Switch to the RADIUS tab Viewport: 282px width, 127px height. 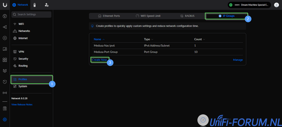coord(187,16)
